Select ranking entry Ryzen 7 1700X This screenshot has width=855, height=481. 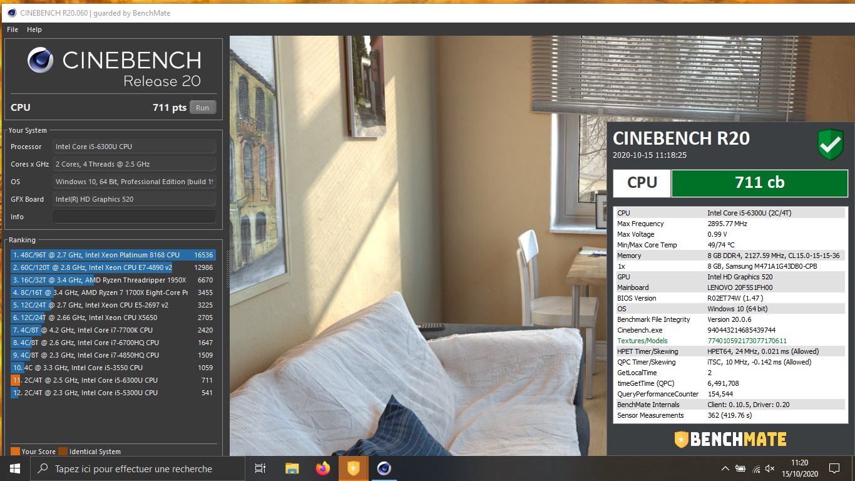[113, 292]
